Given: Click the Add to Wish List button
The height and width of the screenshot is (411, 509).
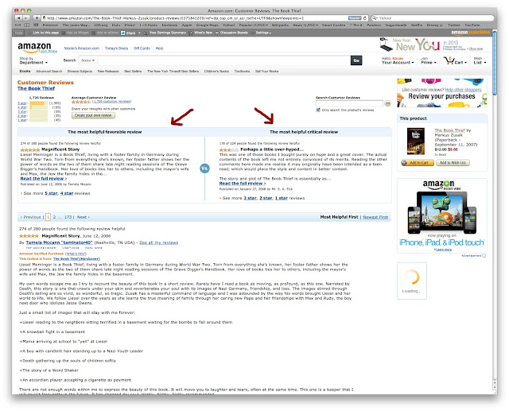Looking at the screenshot, I should point(453,162).
